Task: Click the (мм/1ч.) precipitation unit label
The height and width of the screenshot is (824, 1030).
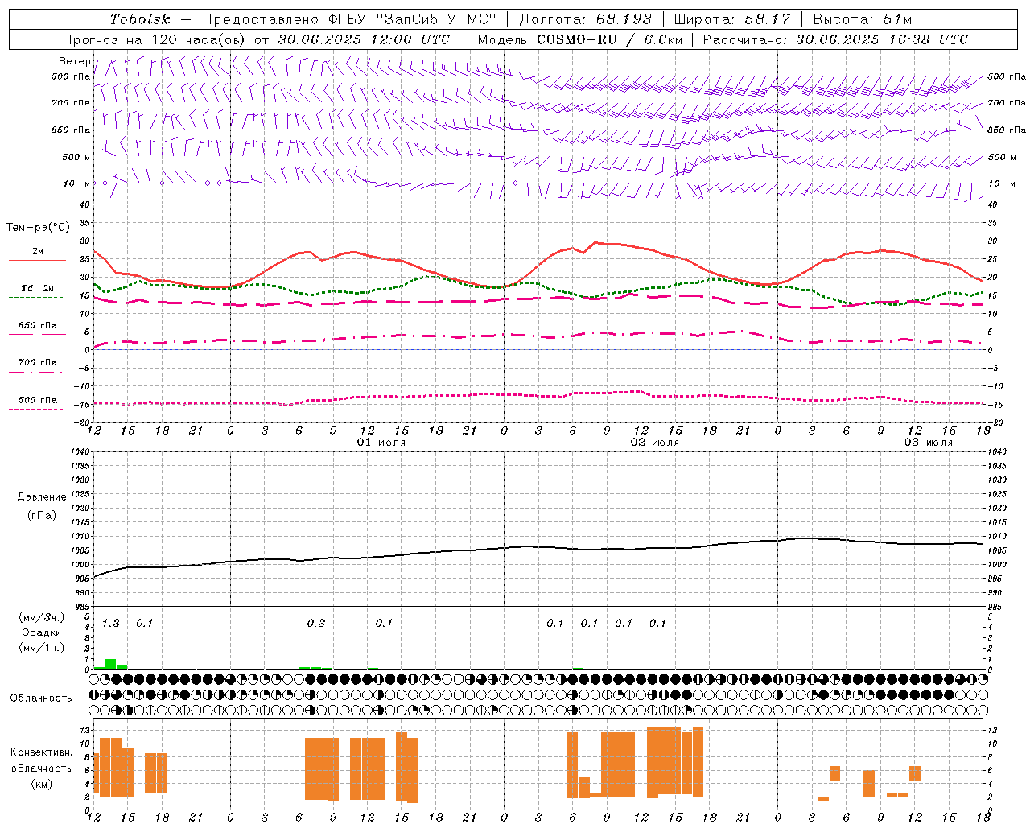Action: tap(41, 648)
